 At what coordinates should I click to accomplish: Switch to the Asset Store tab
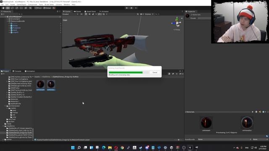(90, 11)
